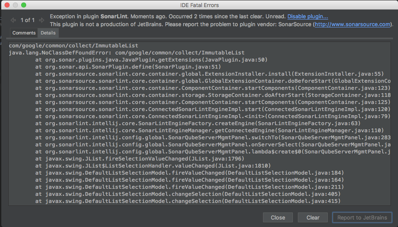The width and height of the screenshot is (398, 227).
Task: Click the Close button
Action: (278, 217)
